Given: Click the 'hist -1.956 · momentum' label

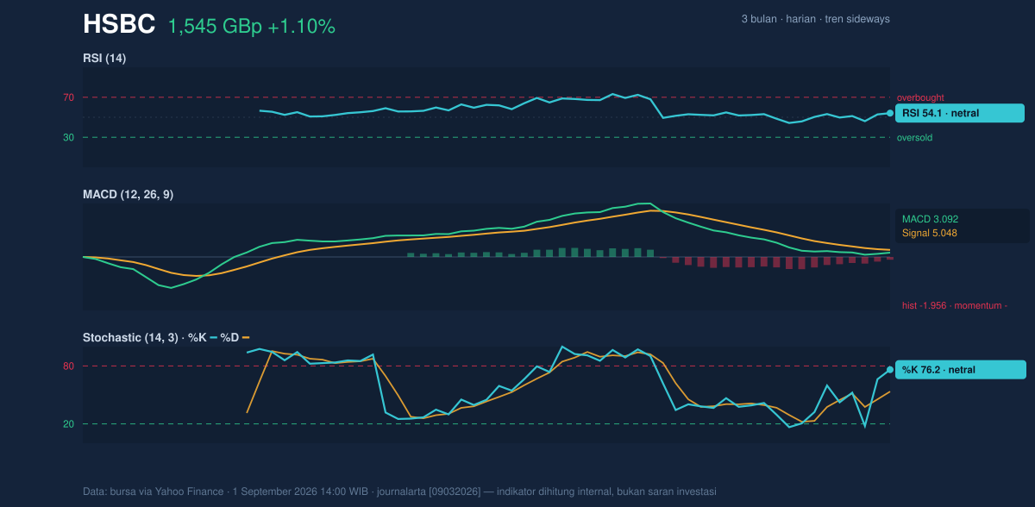Looking at the screenshot, I should click(955, 305).
